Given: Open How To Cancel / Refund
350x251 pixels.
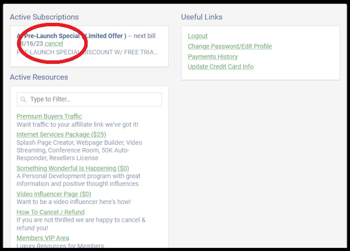Looking at the screenshot, I should (x=50, y=212).
